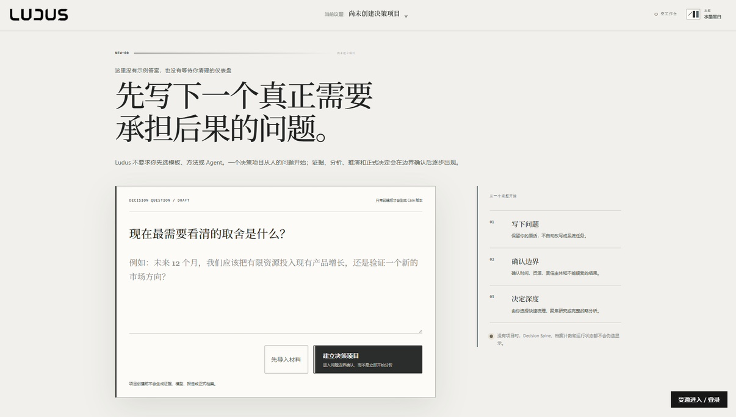Click the 现在最需要看清的取舍是什么 heading

coord(207,233)
